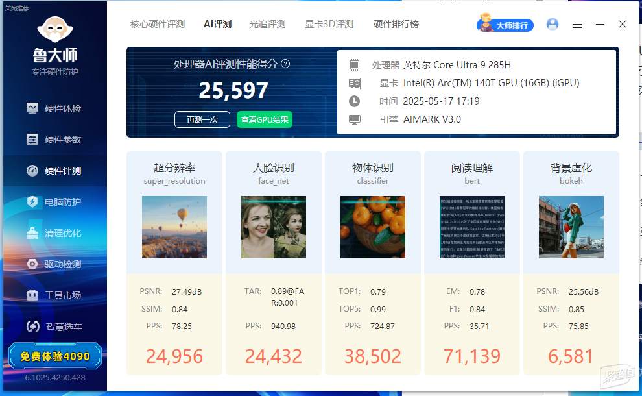Click the reading comprehension score 71,139
The height and width of the screenshot is (396, 642).
point(472,356)
